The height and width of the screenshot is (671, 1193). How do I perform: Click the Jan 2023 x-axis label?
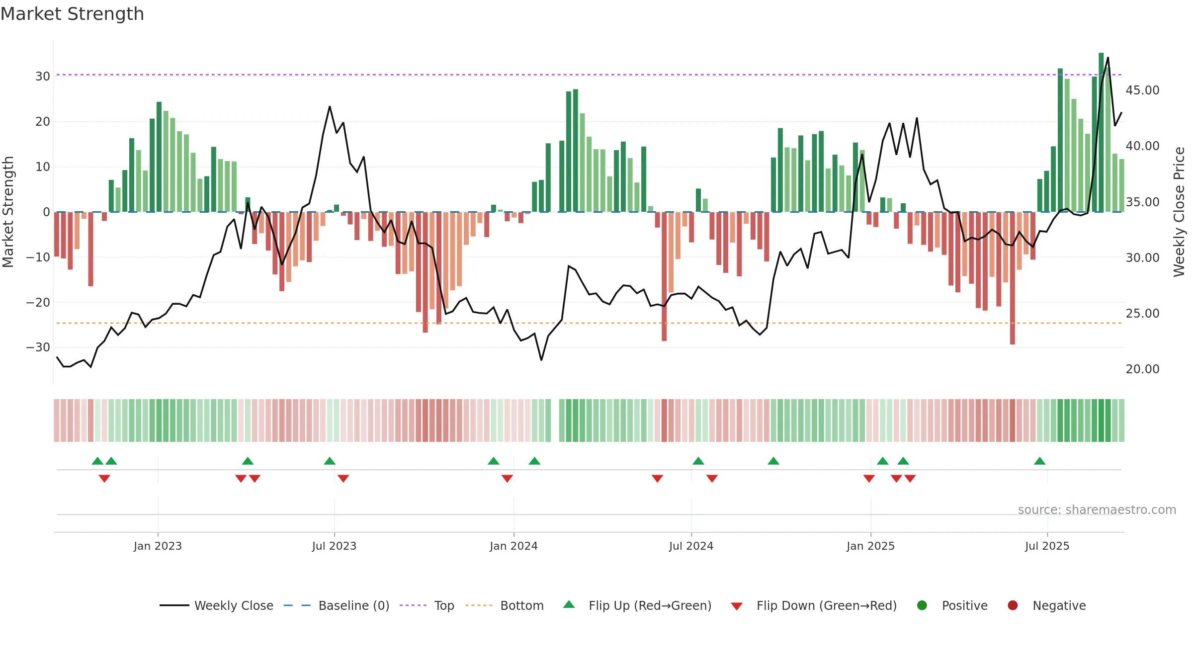158,546
